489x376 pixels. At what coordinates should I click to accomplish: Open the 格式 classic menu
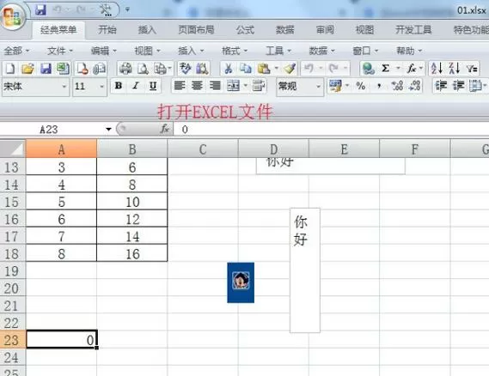click(x=235, y=51)
